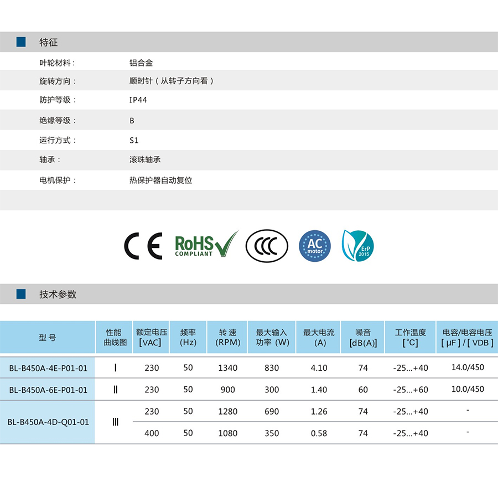Click the 14.0/450 capacitor cell

click(x=468, y=367)
